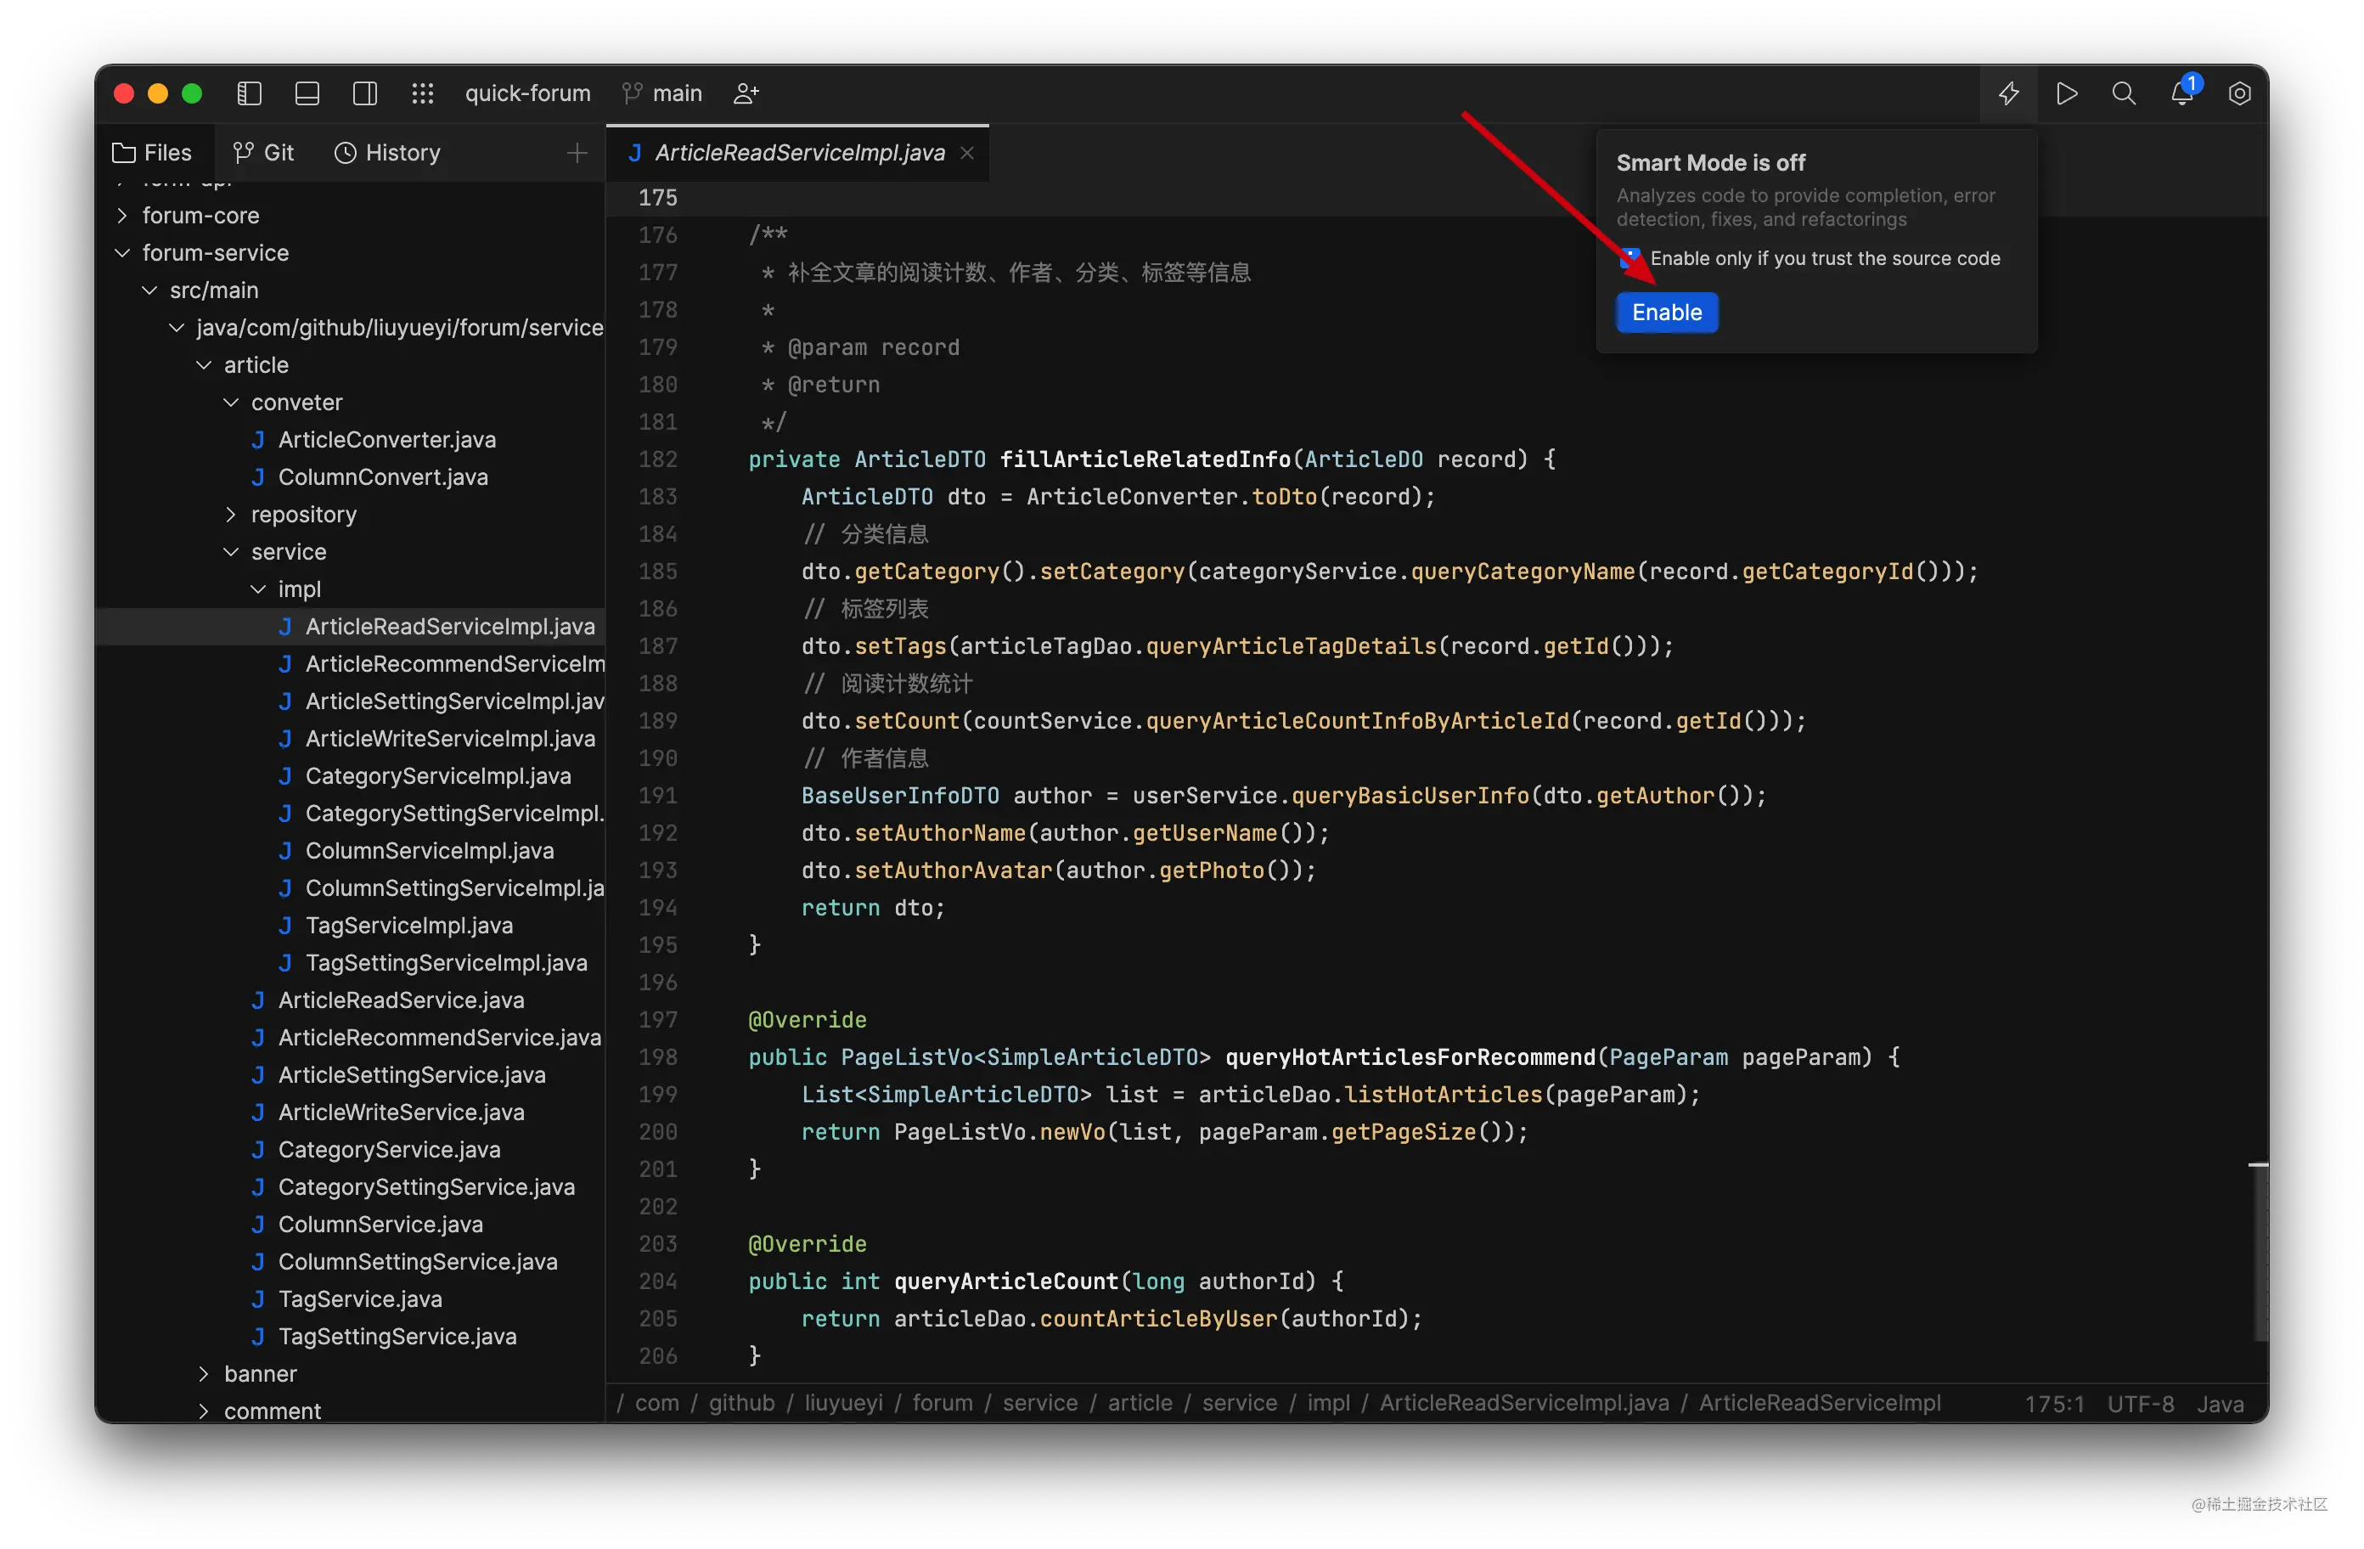Click the Smart Mode lightning icon

pos(2008,93)
